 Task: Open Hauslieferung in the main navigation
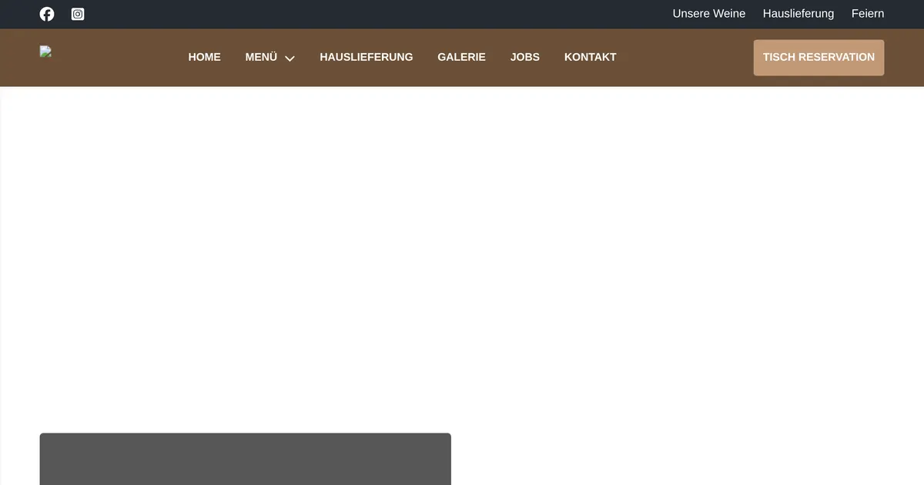point(367,57)
